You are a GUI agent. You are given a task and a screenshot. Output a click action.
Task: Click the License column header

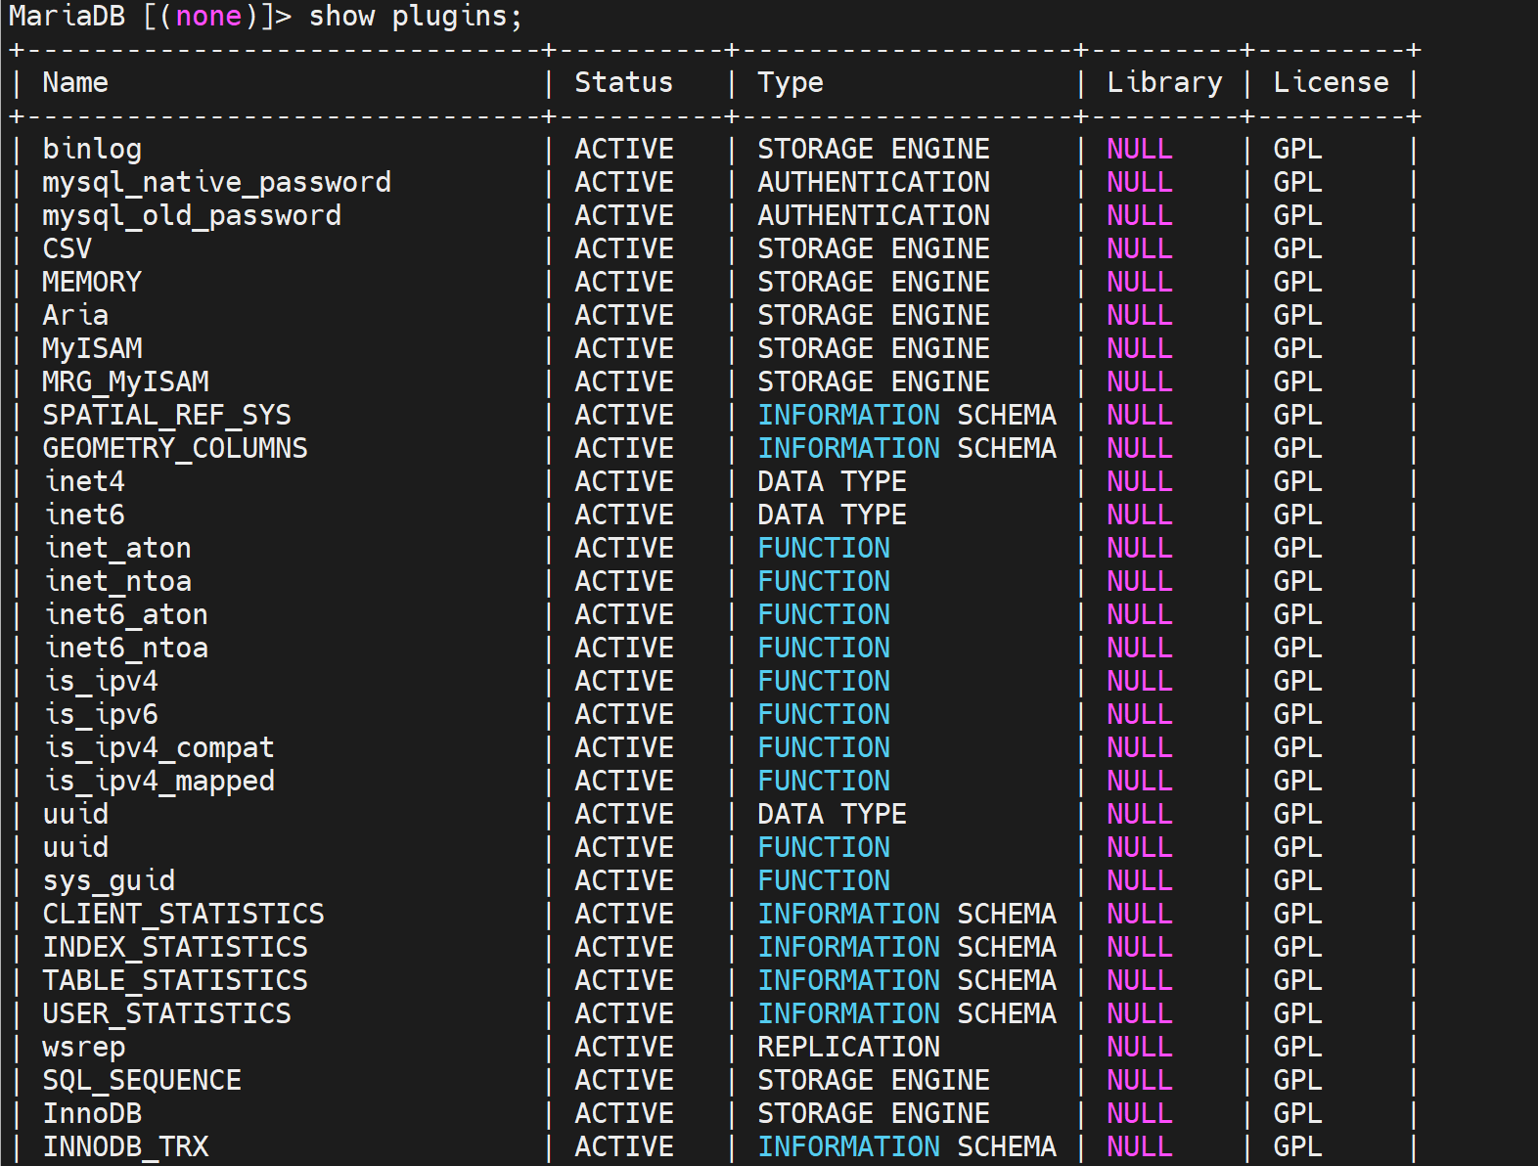[x=1330, y=83]
